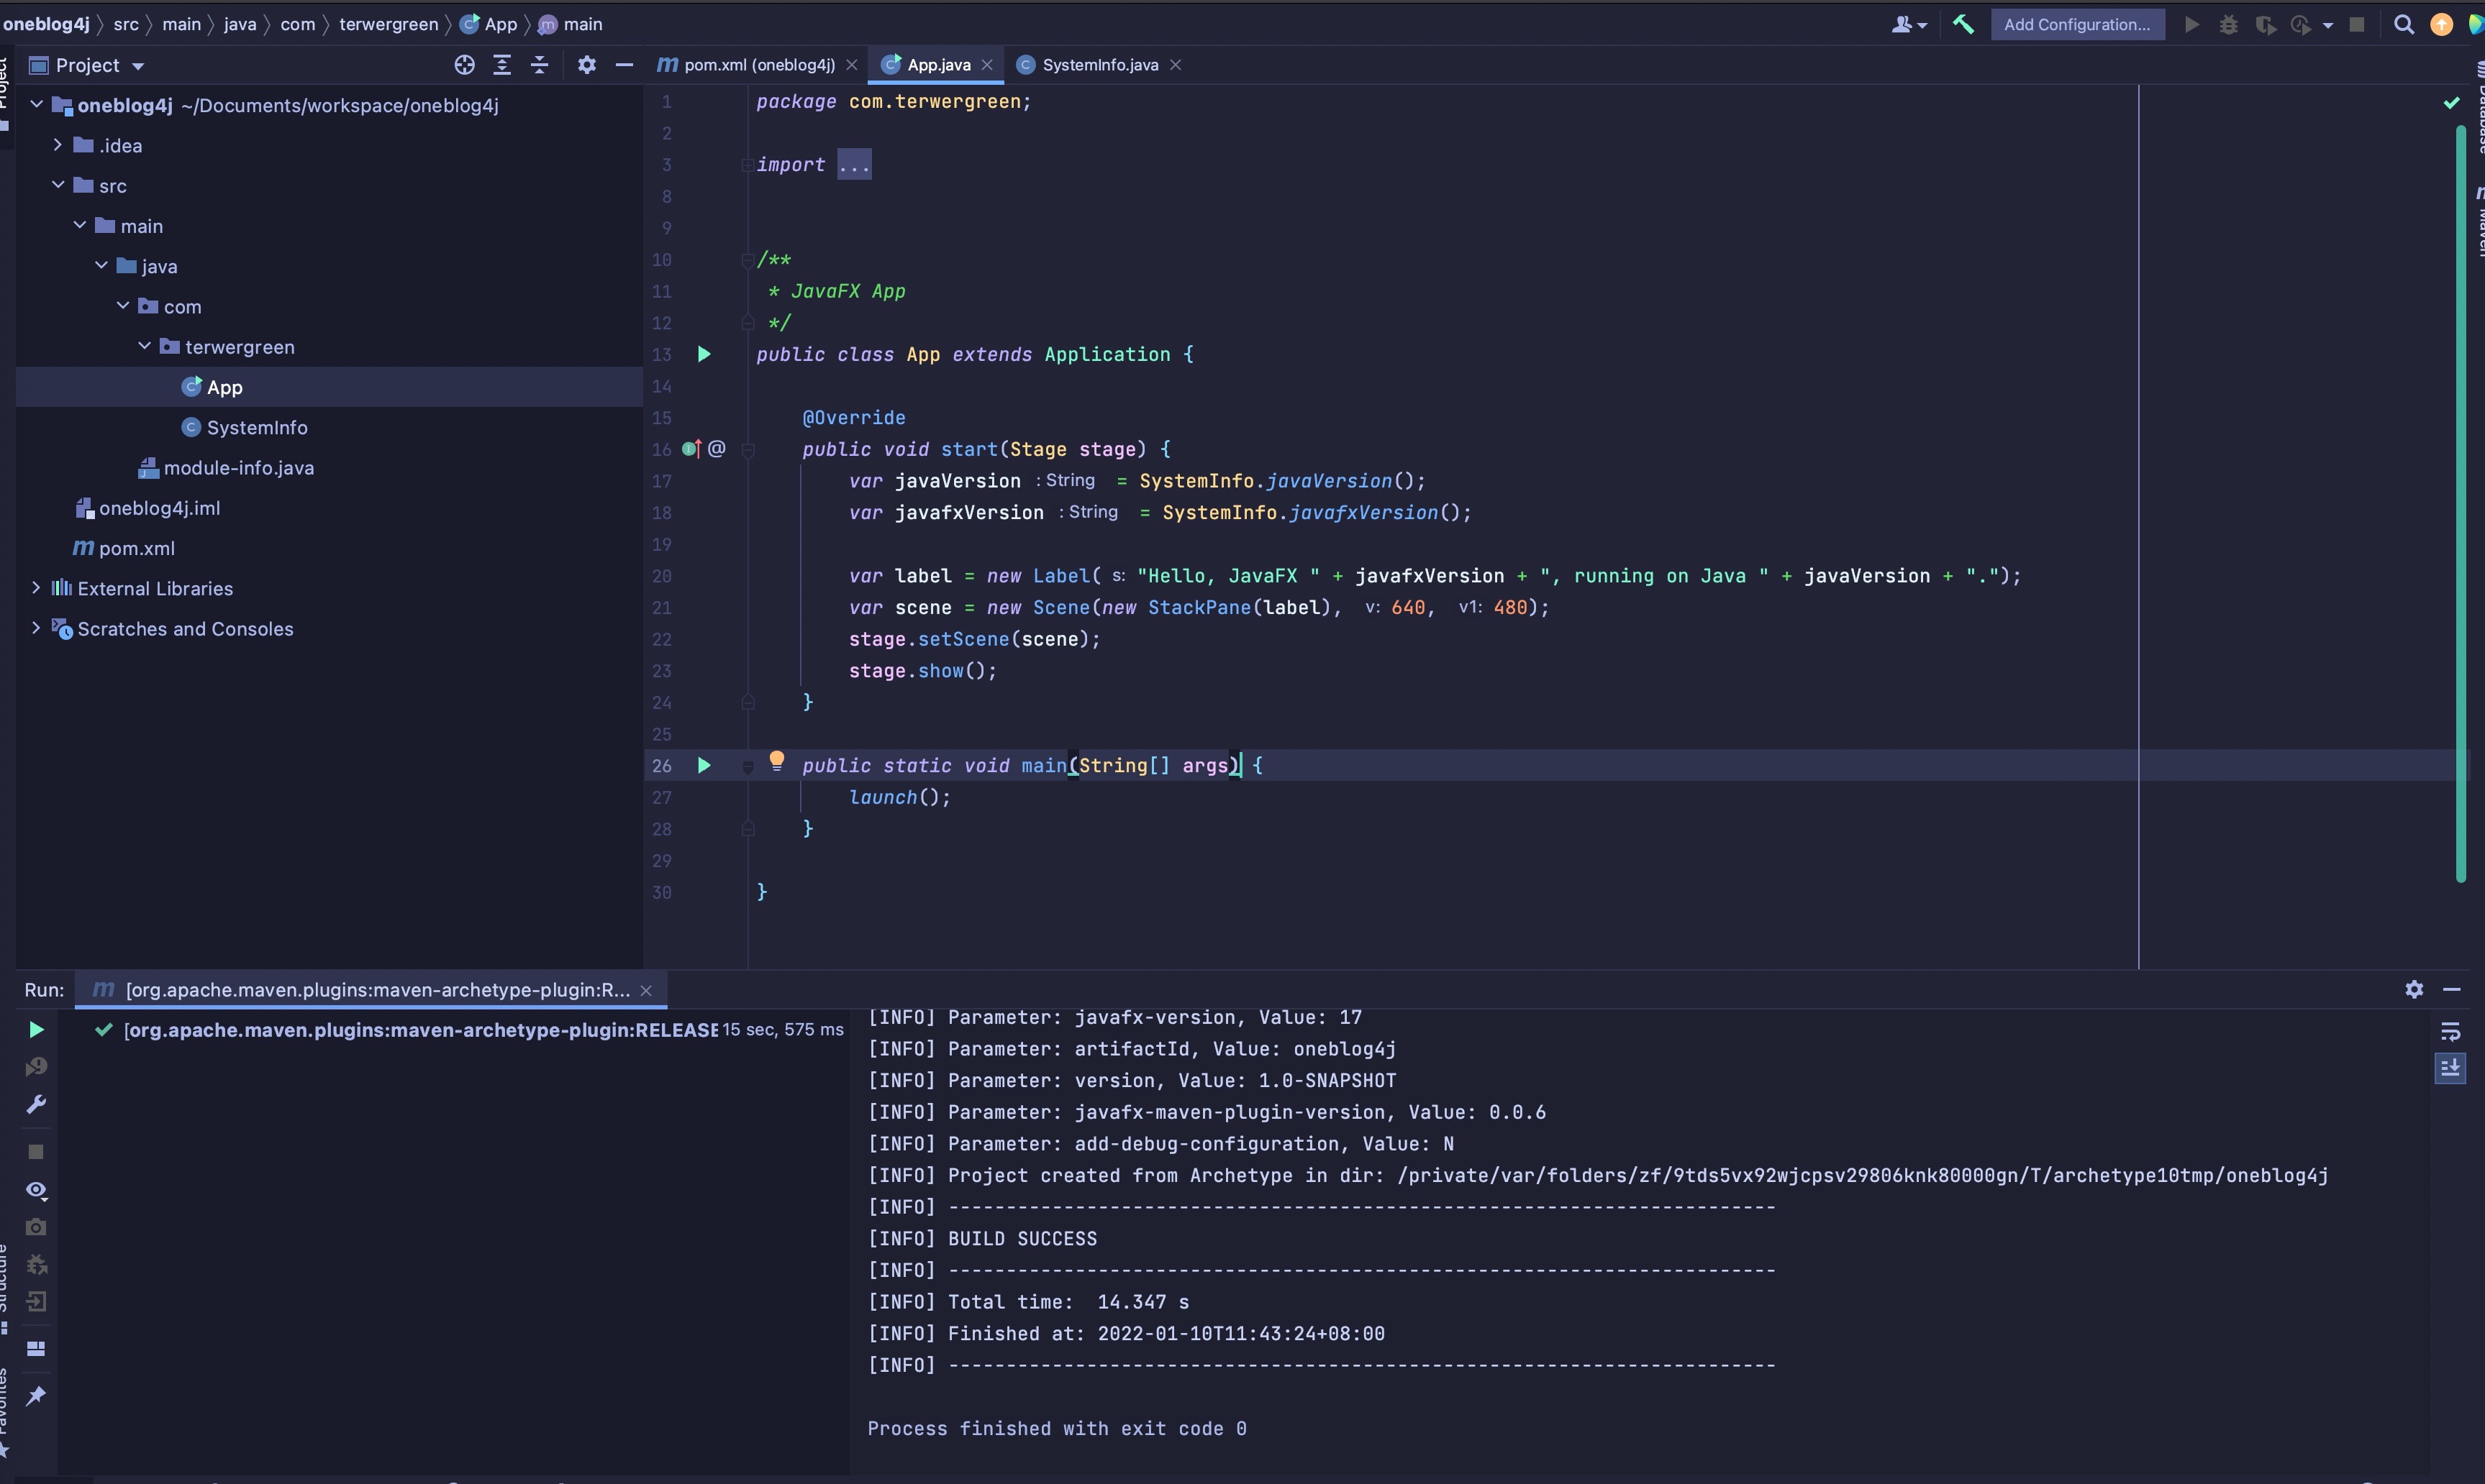The height and width of the screenshot is (1484, 2485).
Task: Click the Rerun play icon in Run panel
Action: tap(36, 1029)
